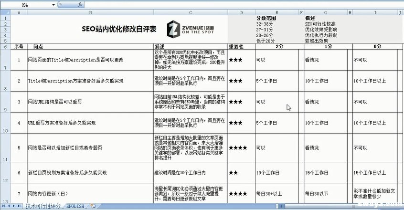
Task: Click the insert new worksheet tab icon
Action: pyautogui.click(x=92, y=206)
